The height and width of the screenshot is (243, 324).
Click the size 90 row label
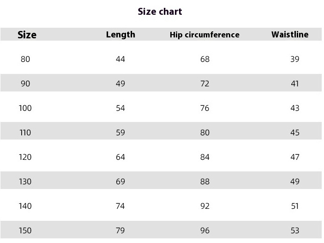pyautogui.click(x=25, y=84)
